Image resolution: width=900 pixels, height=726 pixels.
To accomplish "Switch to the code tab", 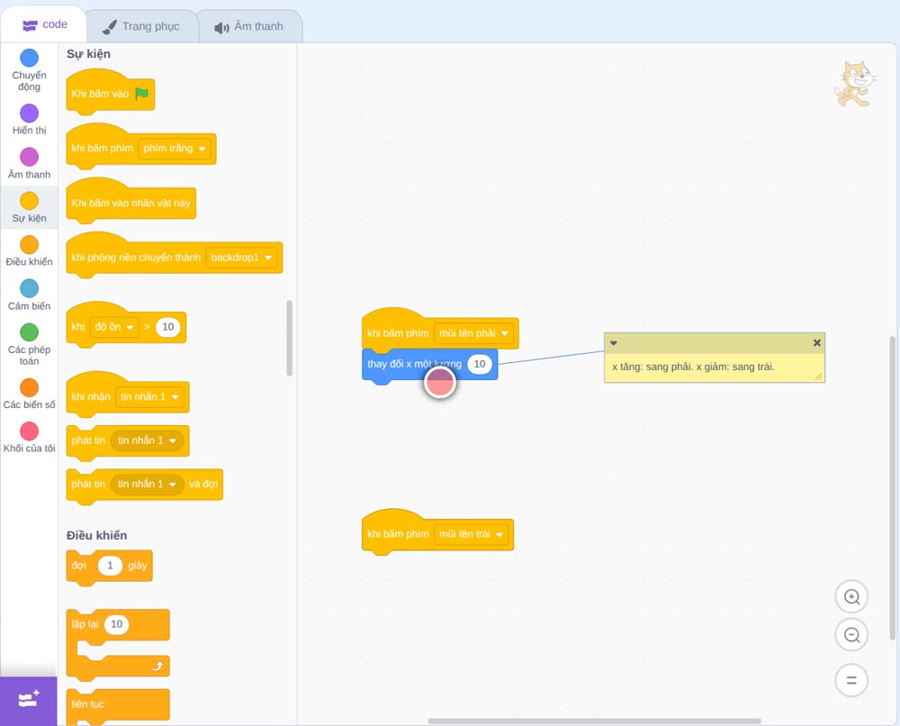I will pyautogui.click(x=44, y=24).
